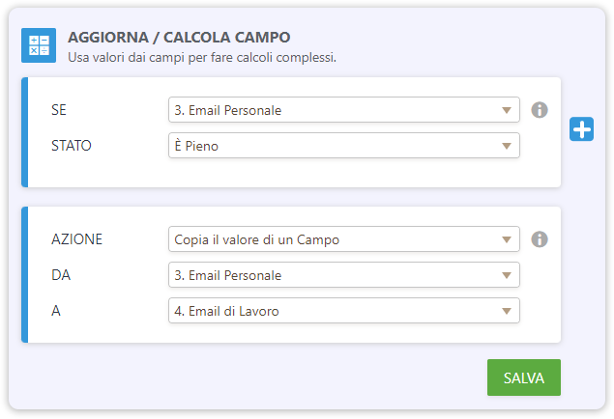Click the info icon next to SE field
This screenshot has width=614, height=419.
(x=540, y=110)
